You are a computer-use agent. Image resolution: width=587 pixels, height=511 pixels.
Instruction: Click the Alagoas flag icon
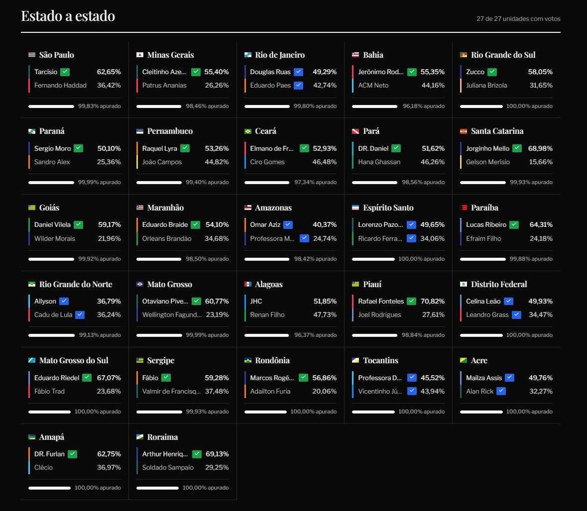tap(248, 284)
